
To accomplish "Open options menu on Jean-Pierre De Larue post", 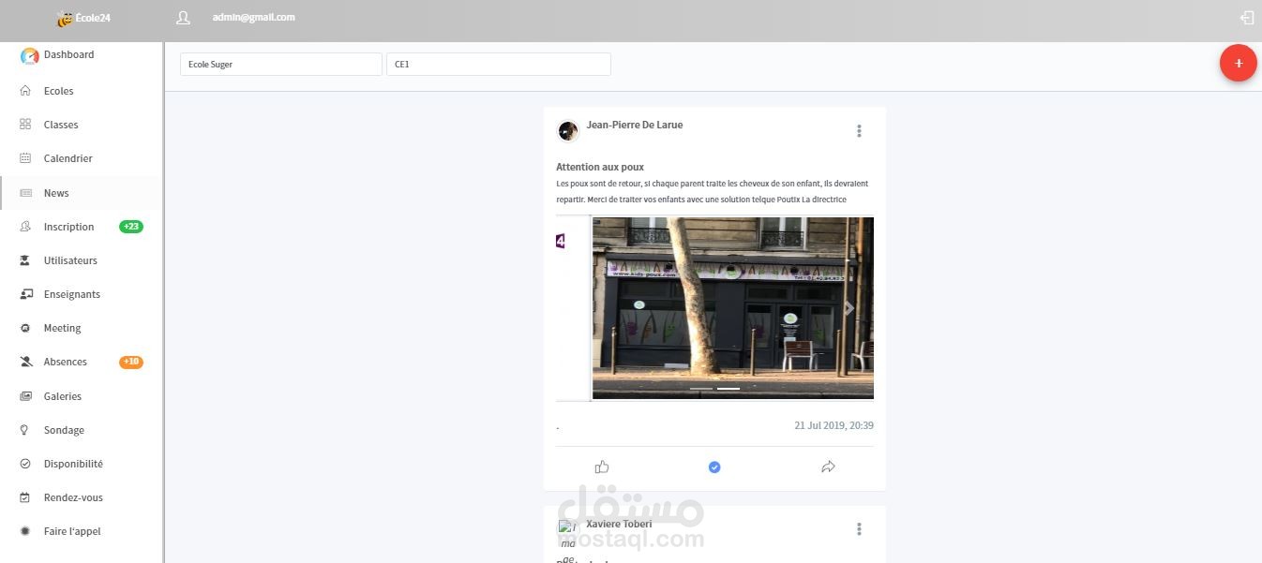I will coord(859,131).
